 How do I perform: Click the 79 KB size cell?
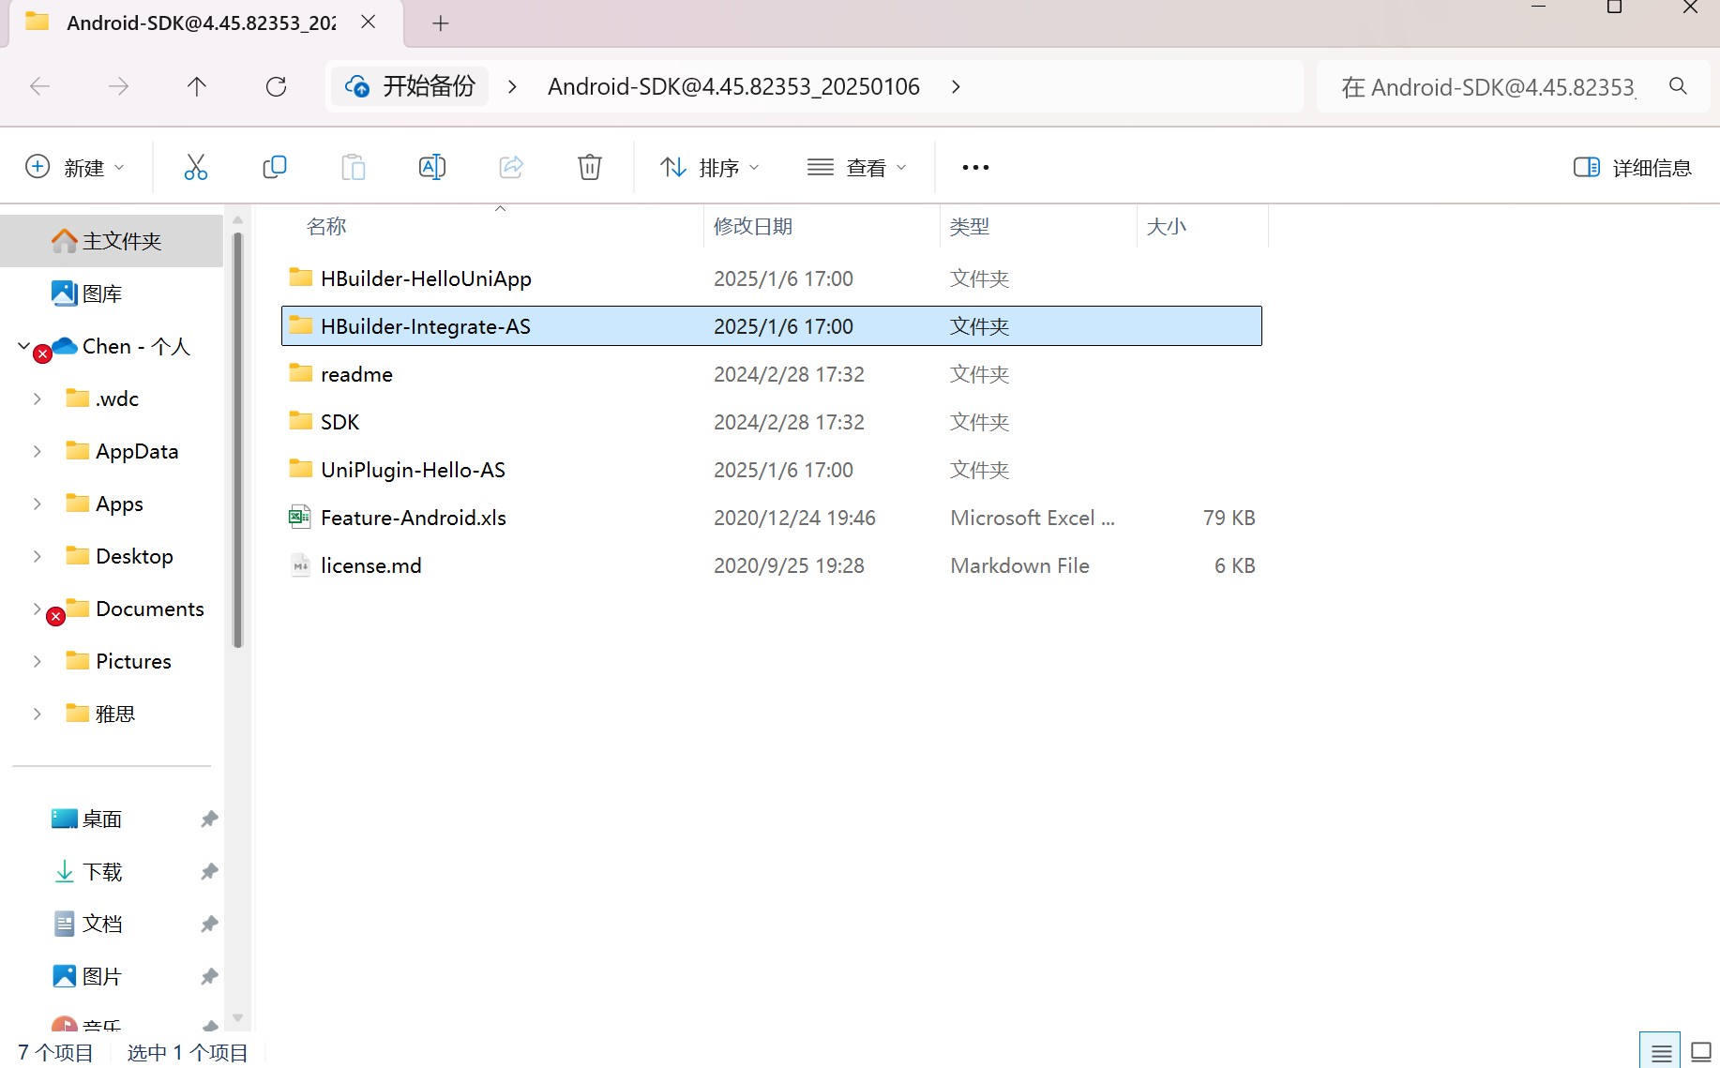(x=1229, y=518)
